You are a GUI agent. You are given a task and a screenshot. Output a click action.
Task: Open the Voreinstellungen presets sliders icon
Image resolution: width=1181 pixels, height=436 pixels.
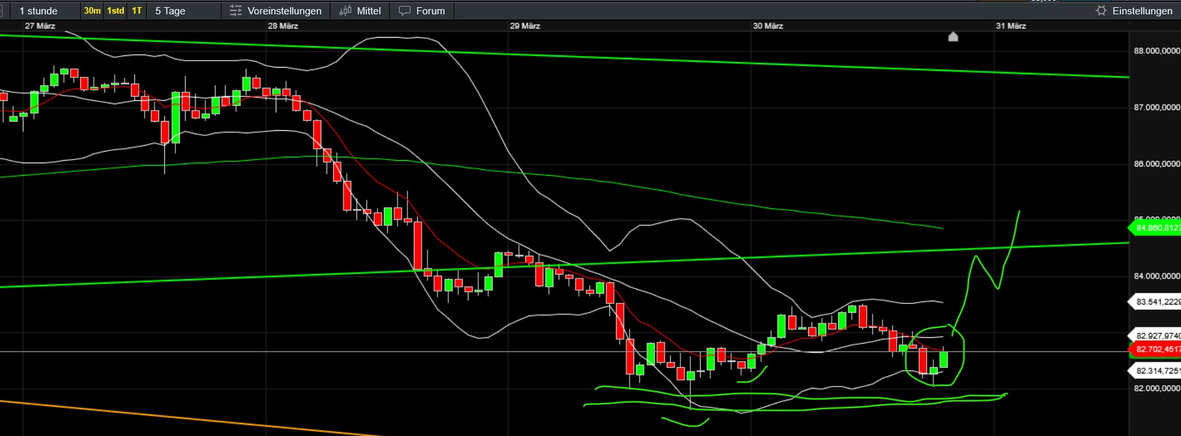[236, 11]
